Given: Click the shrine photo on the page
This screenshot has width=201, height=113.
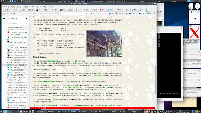Looking at the screenshot, I should [x=104, y=44].
